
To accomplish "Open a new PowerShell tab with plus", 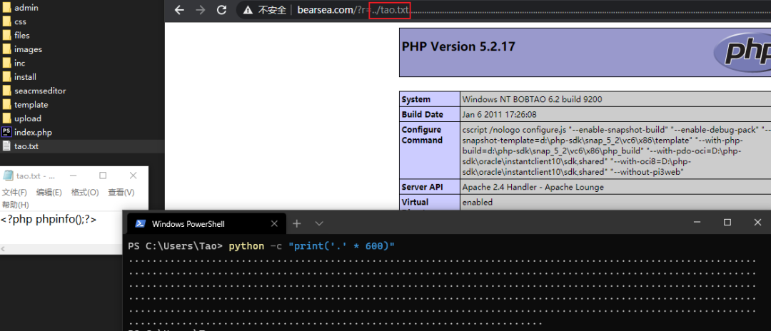I will (x=296, y=223).
